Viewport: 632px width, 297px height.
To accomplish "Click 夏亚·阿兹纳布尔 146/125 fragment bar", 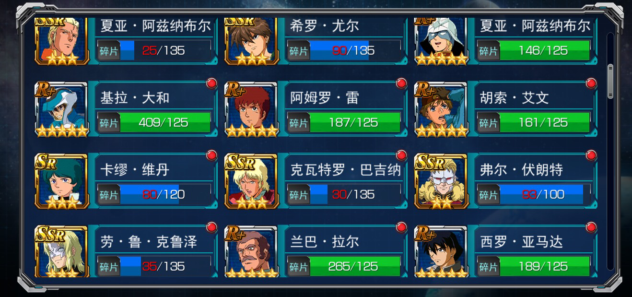I will (x=534, y=50).
